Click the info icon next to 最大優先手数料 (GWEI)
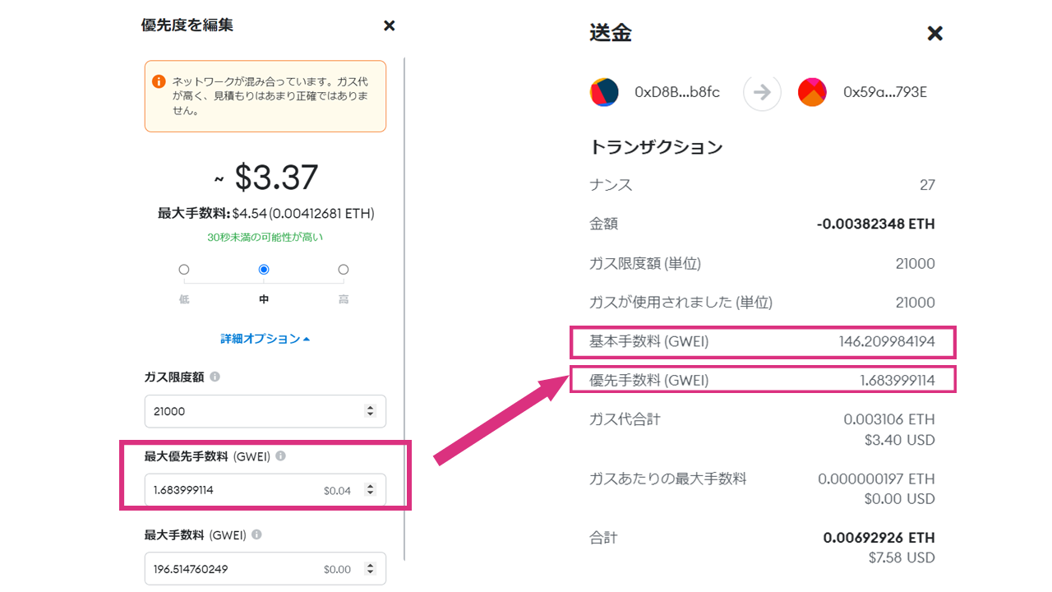 [x=279, y=456]
